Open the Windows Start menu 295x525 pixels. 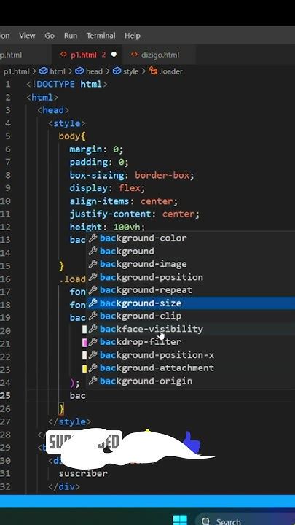(180, 520)
